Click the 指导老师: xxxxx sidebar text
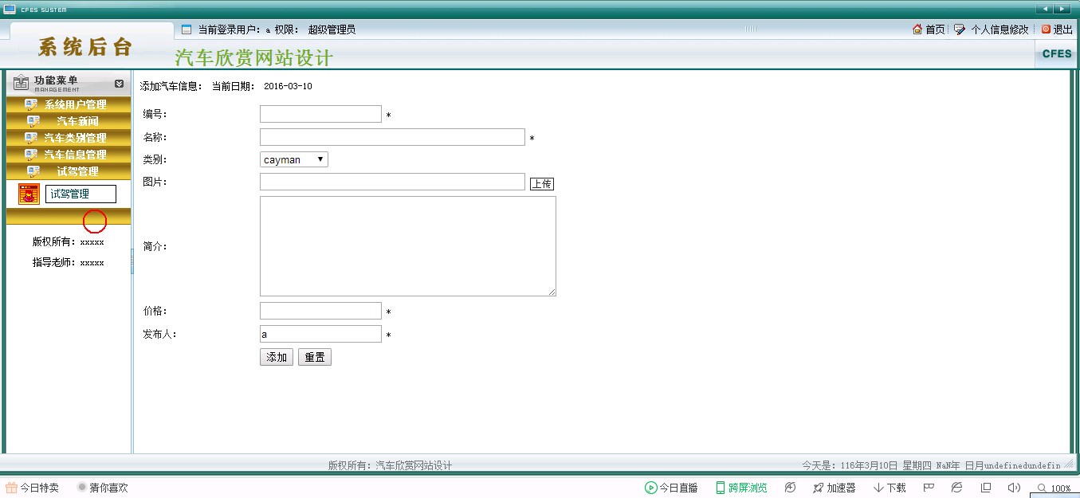Viewport: 1080px width, 498px height. 68,262
